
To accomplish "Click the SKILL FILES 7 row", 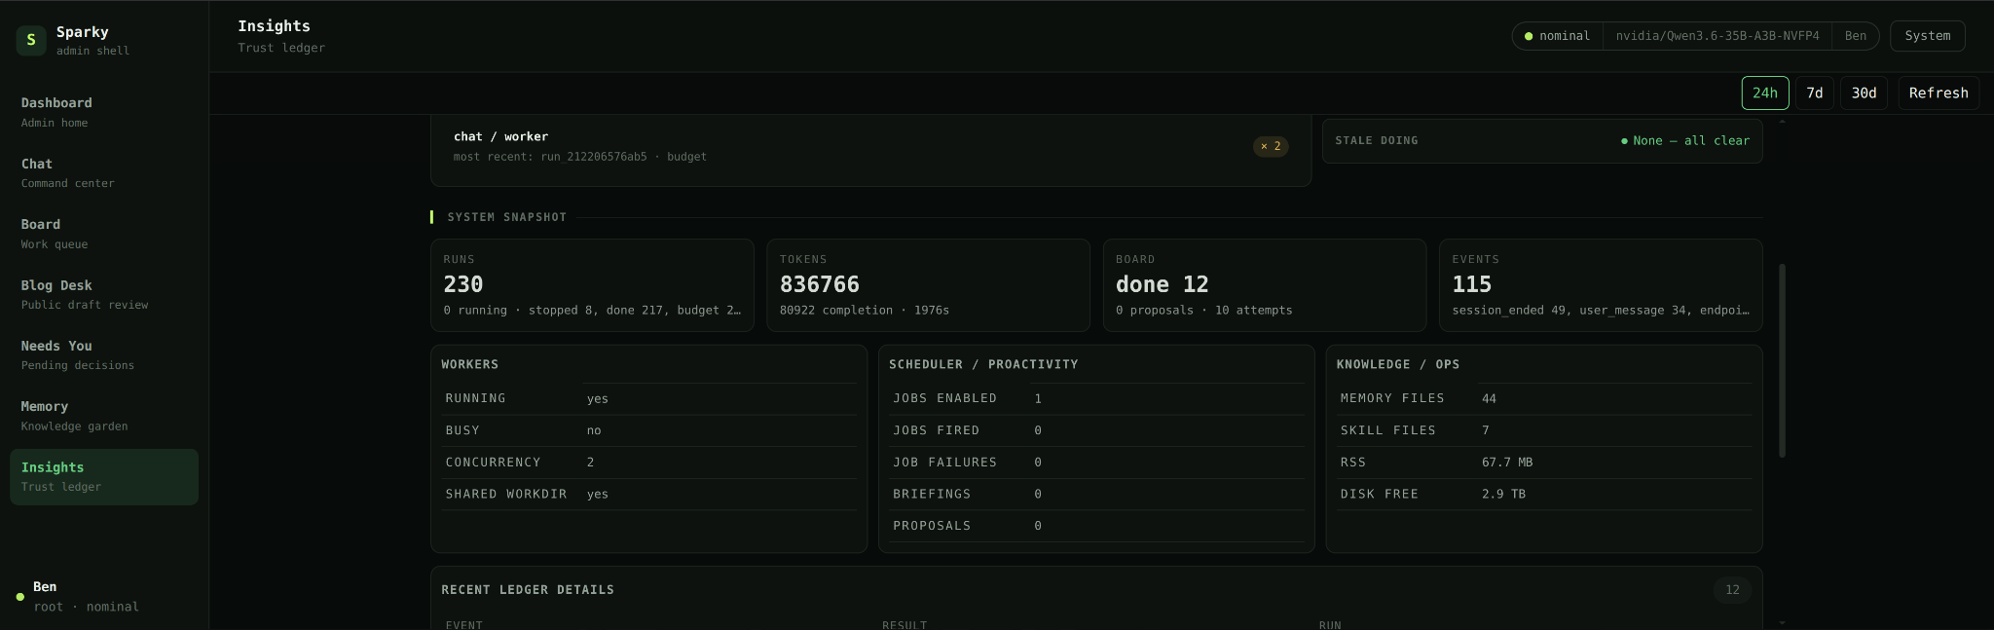I will (x=1544, y=430).
